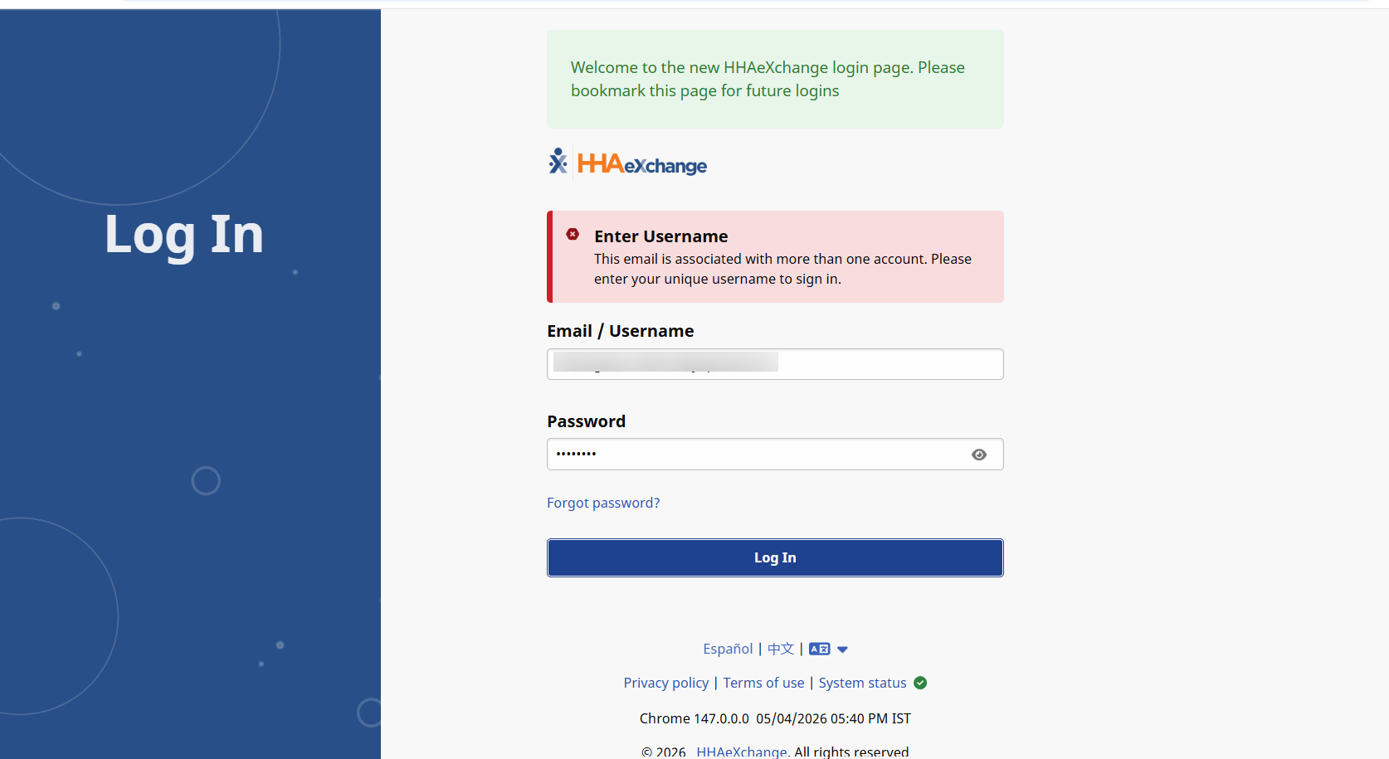The height and width of the screenshot is (759, 1389).
Task: Toggle password visibility eye icon
Action: (979, 455)
